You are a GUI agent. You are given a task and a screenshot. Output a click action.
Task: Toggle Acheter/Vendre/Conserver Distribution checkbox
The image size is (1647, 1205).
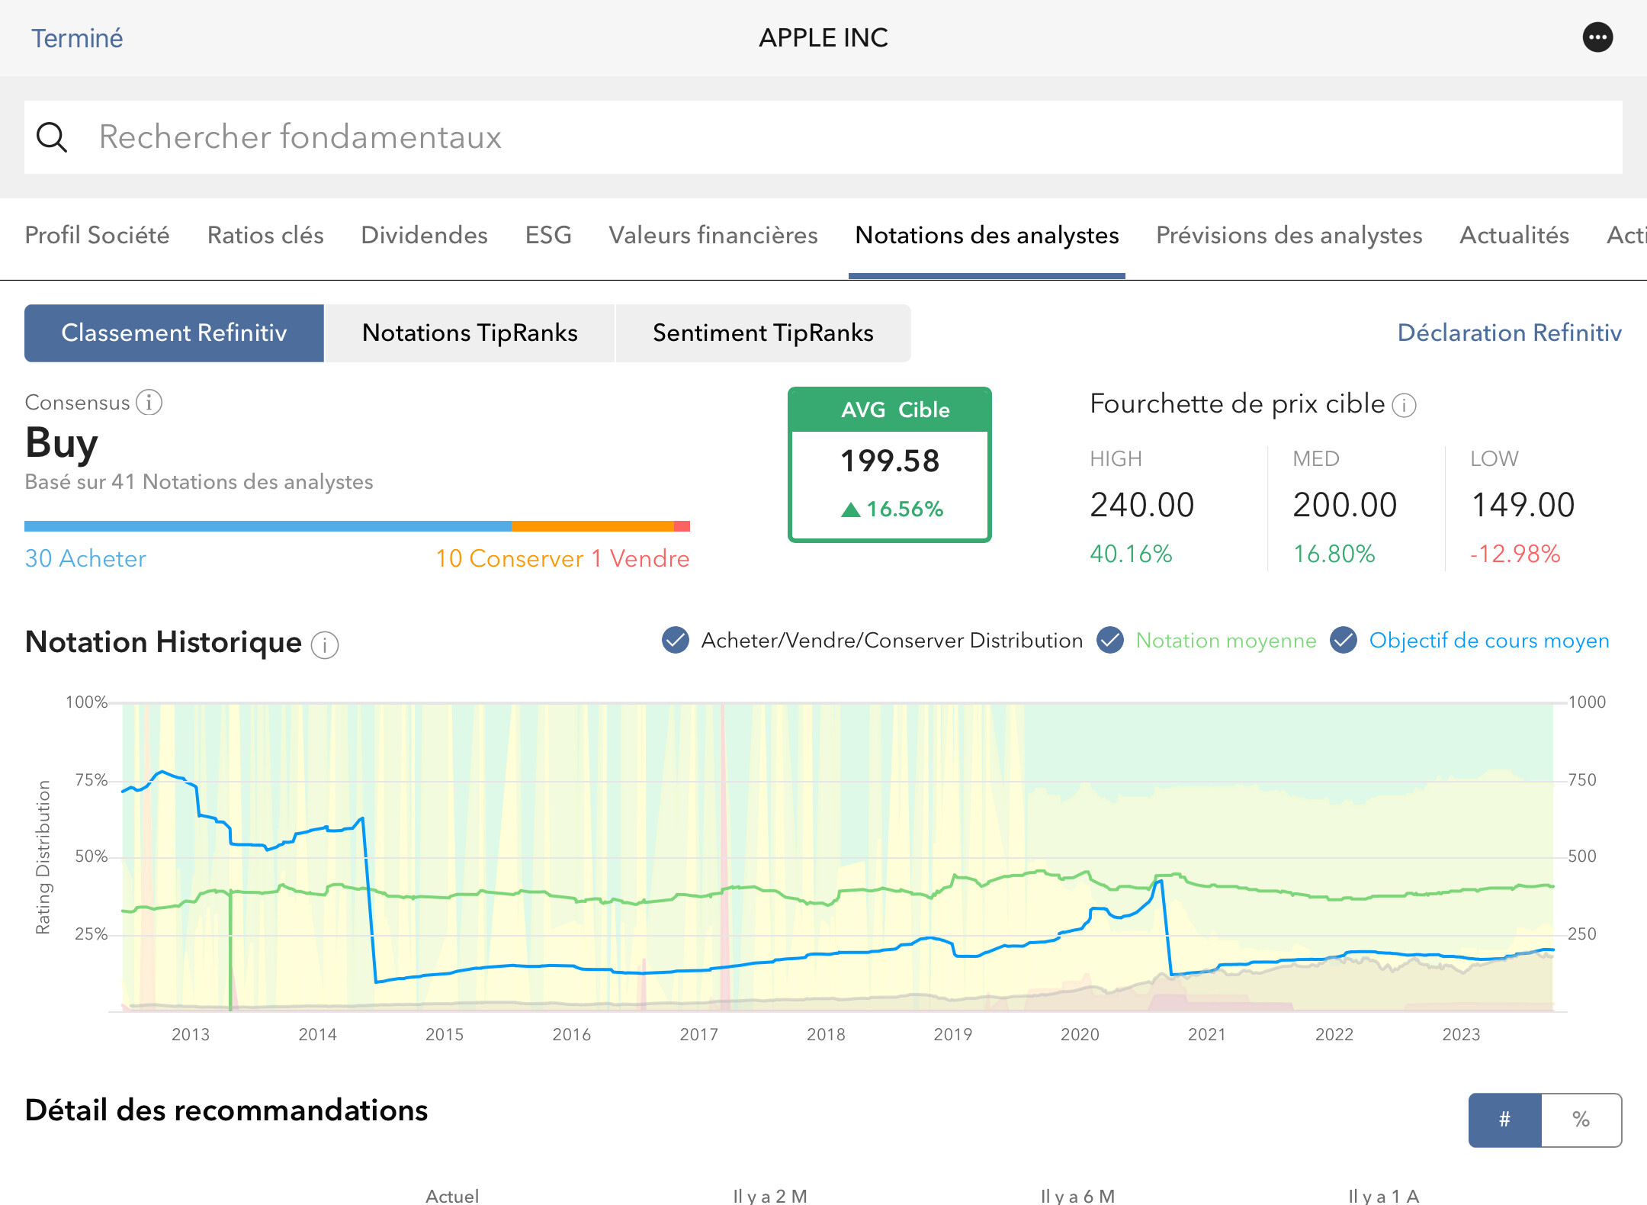point(676,641)
